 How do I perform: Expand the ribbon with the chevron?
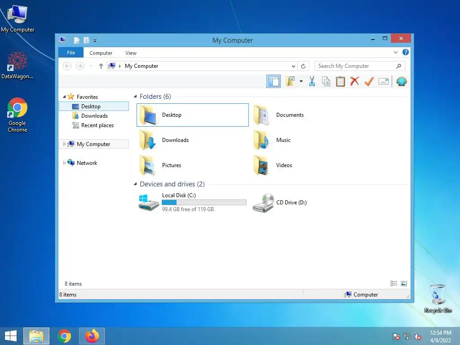point(395,52)
